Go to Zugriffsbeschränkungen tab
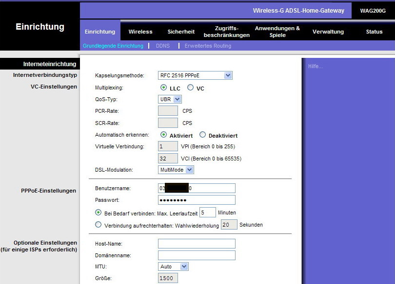This screenshot has height=284, width=395. (226, 32)
